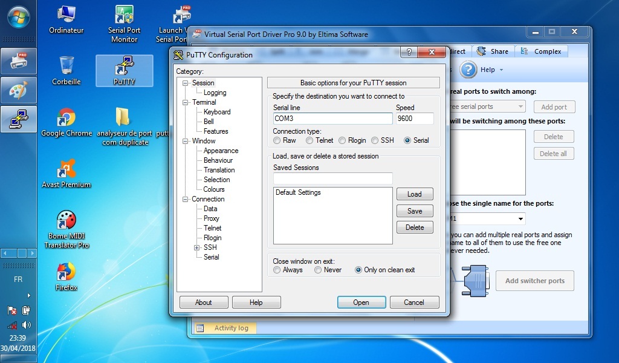Load the selected saved session

[415, 194]
